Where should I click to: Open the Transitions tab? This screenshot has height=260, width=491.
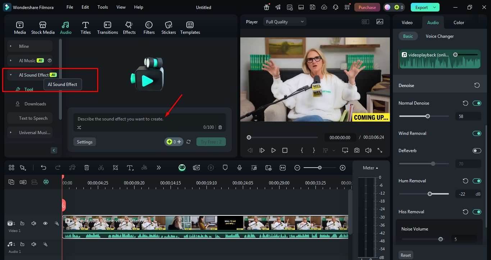click(108, 28)
